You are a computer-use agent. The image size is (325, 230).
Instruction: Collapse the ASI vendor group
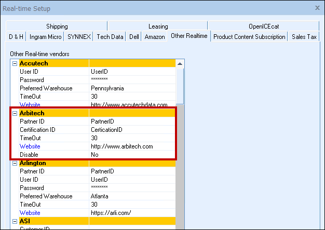click(15, 221)
